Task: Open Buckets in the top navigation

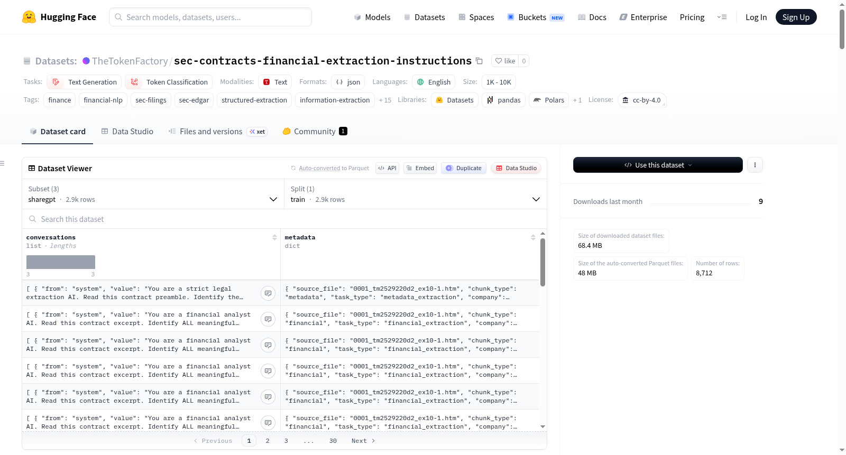Action: [536, 17]
